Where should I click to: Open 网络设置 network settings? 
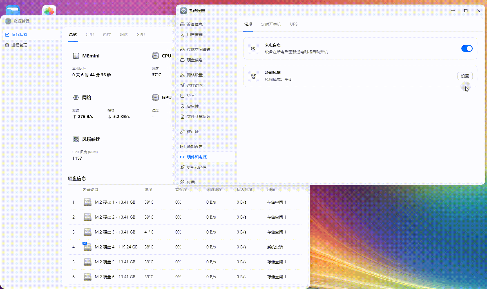pyautogui.click(x=195, y=75)
